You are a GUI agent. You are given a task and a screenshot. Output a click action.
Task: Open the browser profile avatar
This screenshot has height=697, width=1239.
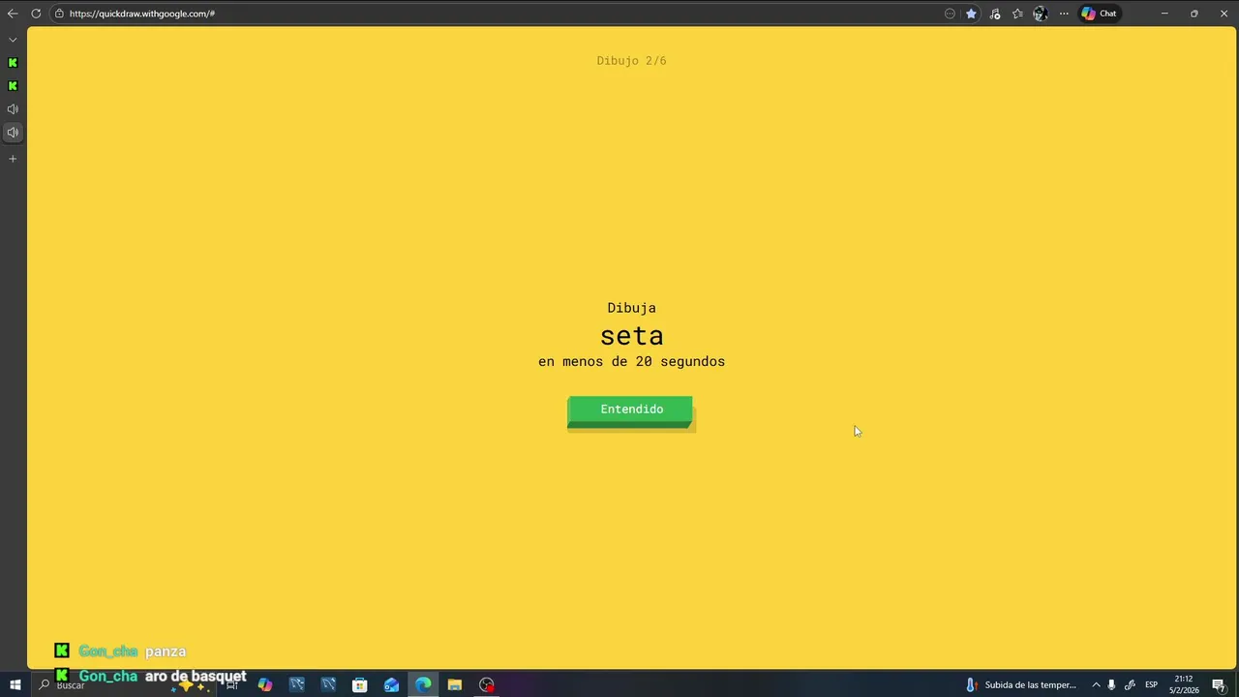coord(1041,14)
